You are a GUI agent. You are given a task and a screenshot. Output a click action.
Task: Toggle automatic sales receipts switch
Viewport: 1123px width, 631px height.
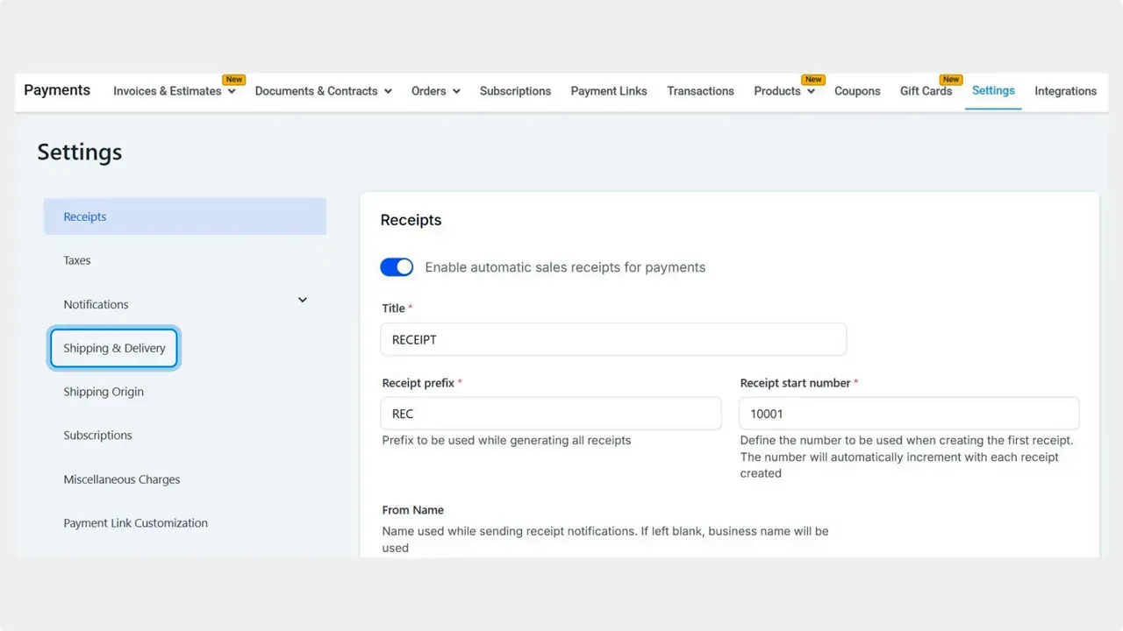tap(397, 267)
